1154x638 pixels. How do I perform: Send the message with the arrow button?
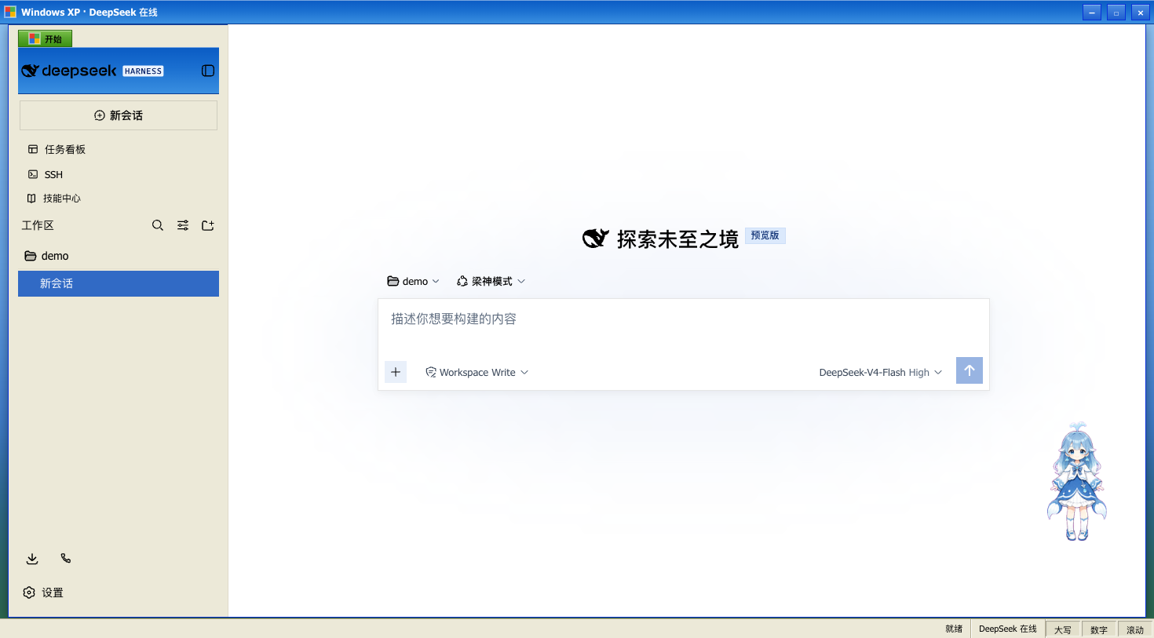970,370
